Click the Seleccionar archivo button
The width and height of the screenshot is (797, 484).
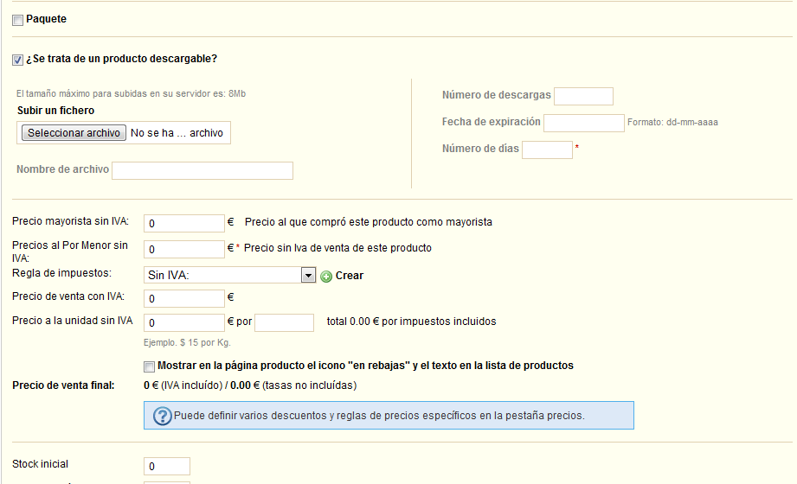click(x=74, y=132)
